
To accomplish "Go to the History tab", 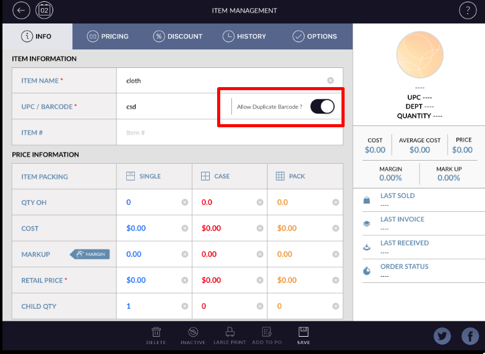I will tap(244, 36).
